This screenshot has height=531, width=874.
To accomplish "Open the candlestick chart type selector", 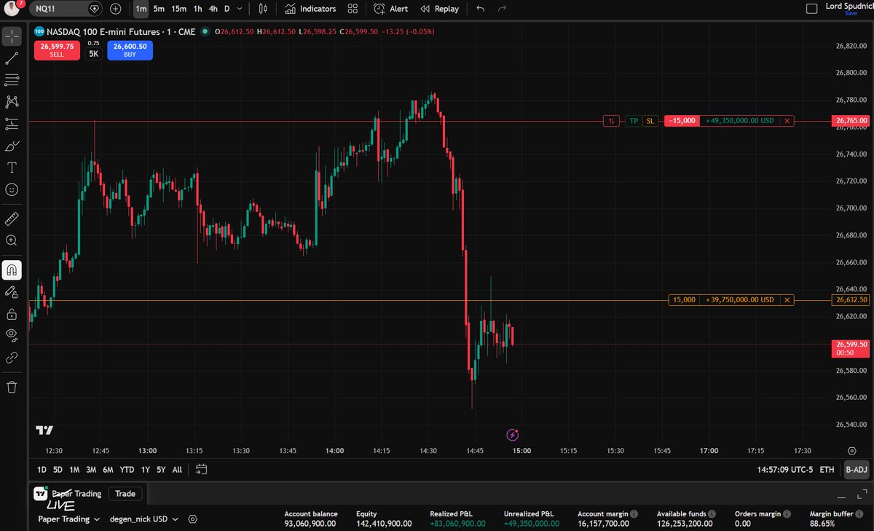I will click(x=263, y=9).
